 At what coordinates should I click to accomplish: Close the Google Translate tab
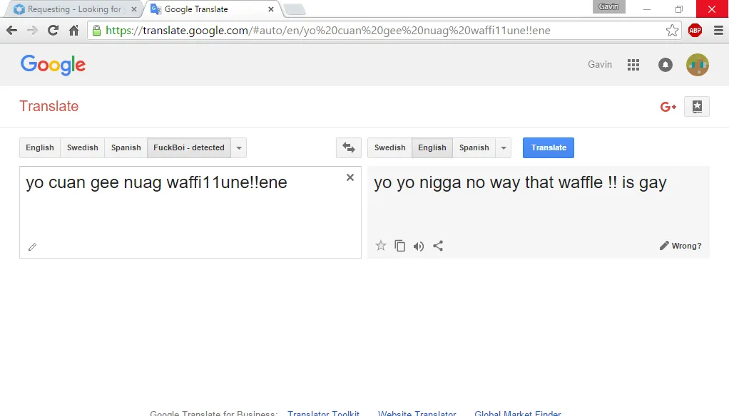pos(271,9)
